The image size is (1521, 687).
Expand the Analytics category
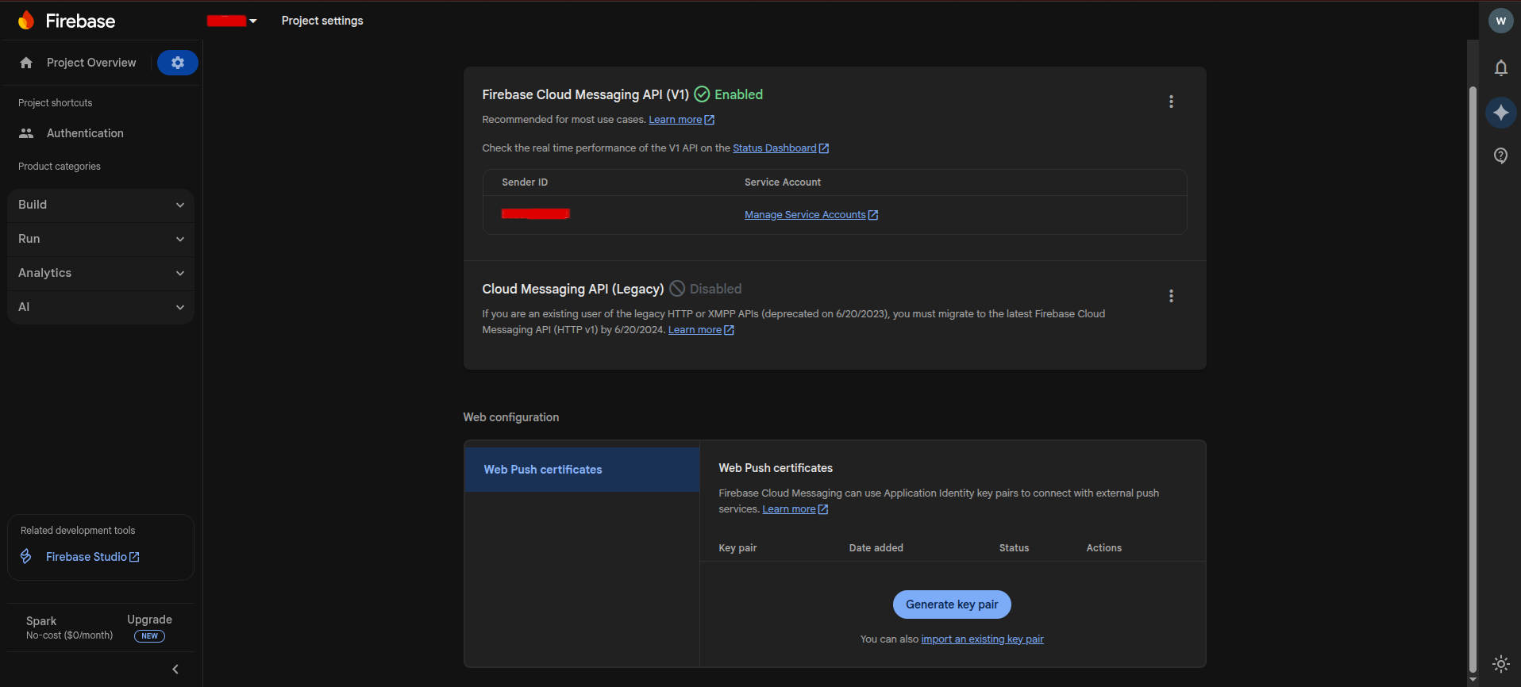pyautogui.click(x=101, y=273)
